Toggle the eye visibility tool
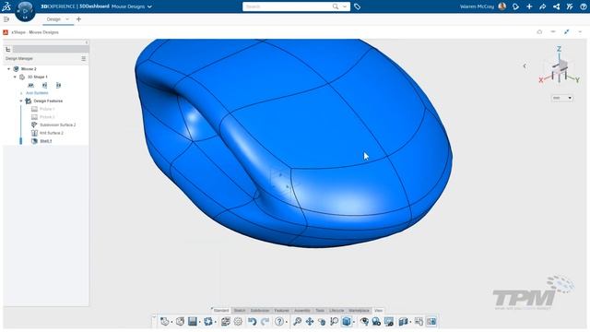The width and height of the screenshot is (590, 332). click(x=364, y=322)
